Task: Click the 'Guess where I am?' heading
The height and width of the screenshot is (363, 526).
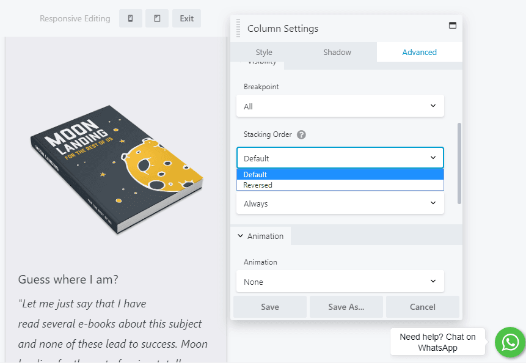Action: [x=68, y=279]
